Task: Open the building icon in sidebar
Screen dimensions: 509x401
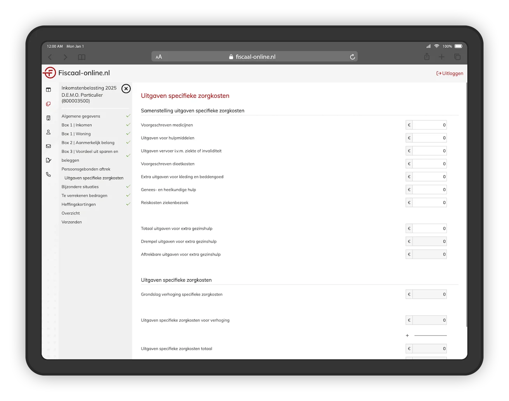Action: (x=48, y=118)
